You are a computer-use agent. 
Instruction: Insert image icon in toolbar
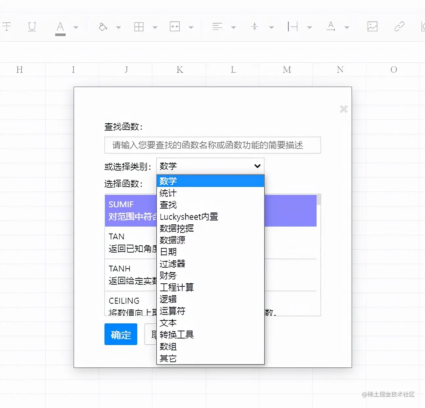(x=372, y=26)
